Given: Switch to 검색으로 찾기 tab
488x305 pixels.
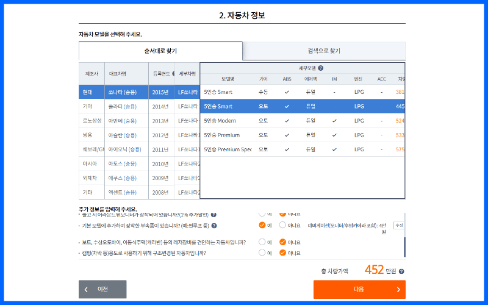Looking at the screenshot, I should 324,51.
